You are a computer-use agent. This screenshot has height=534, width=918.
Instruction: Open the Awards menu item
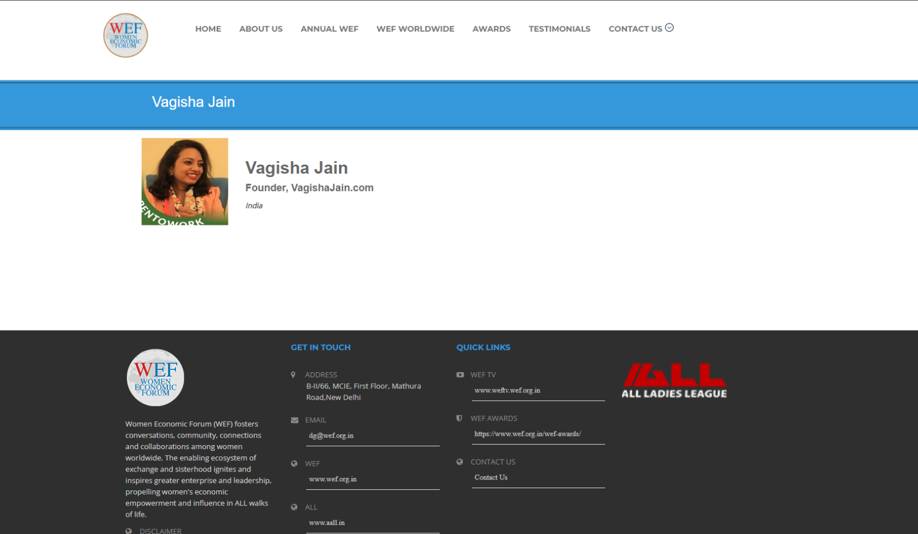491,29
